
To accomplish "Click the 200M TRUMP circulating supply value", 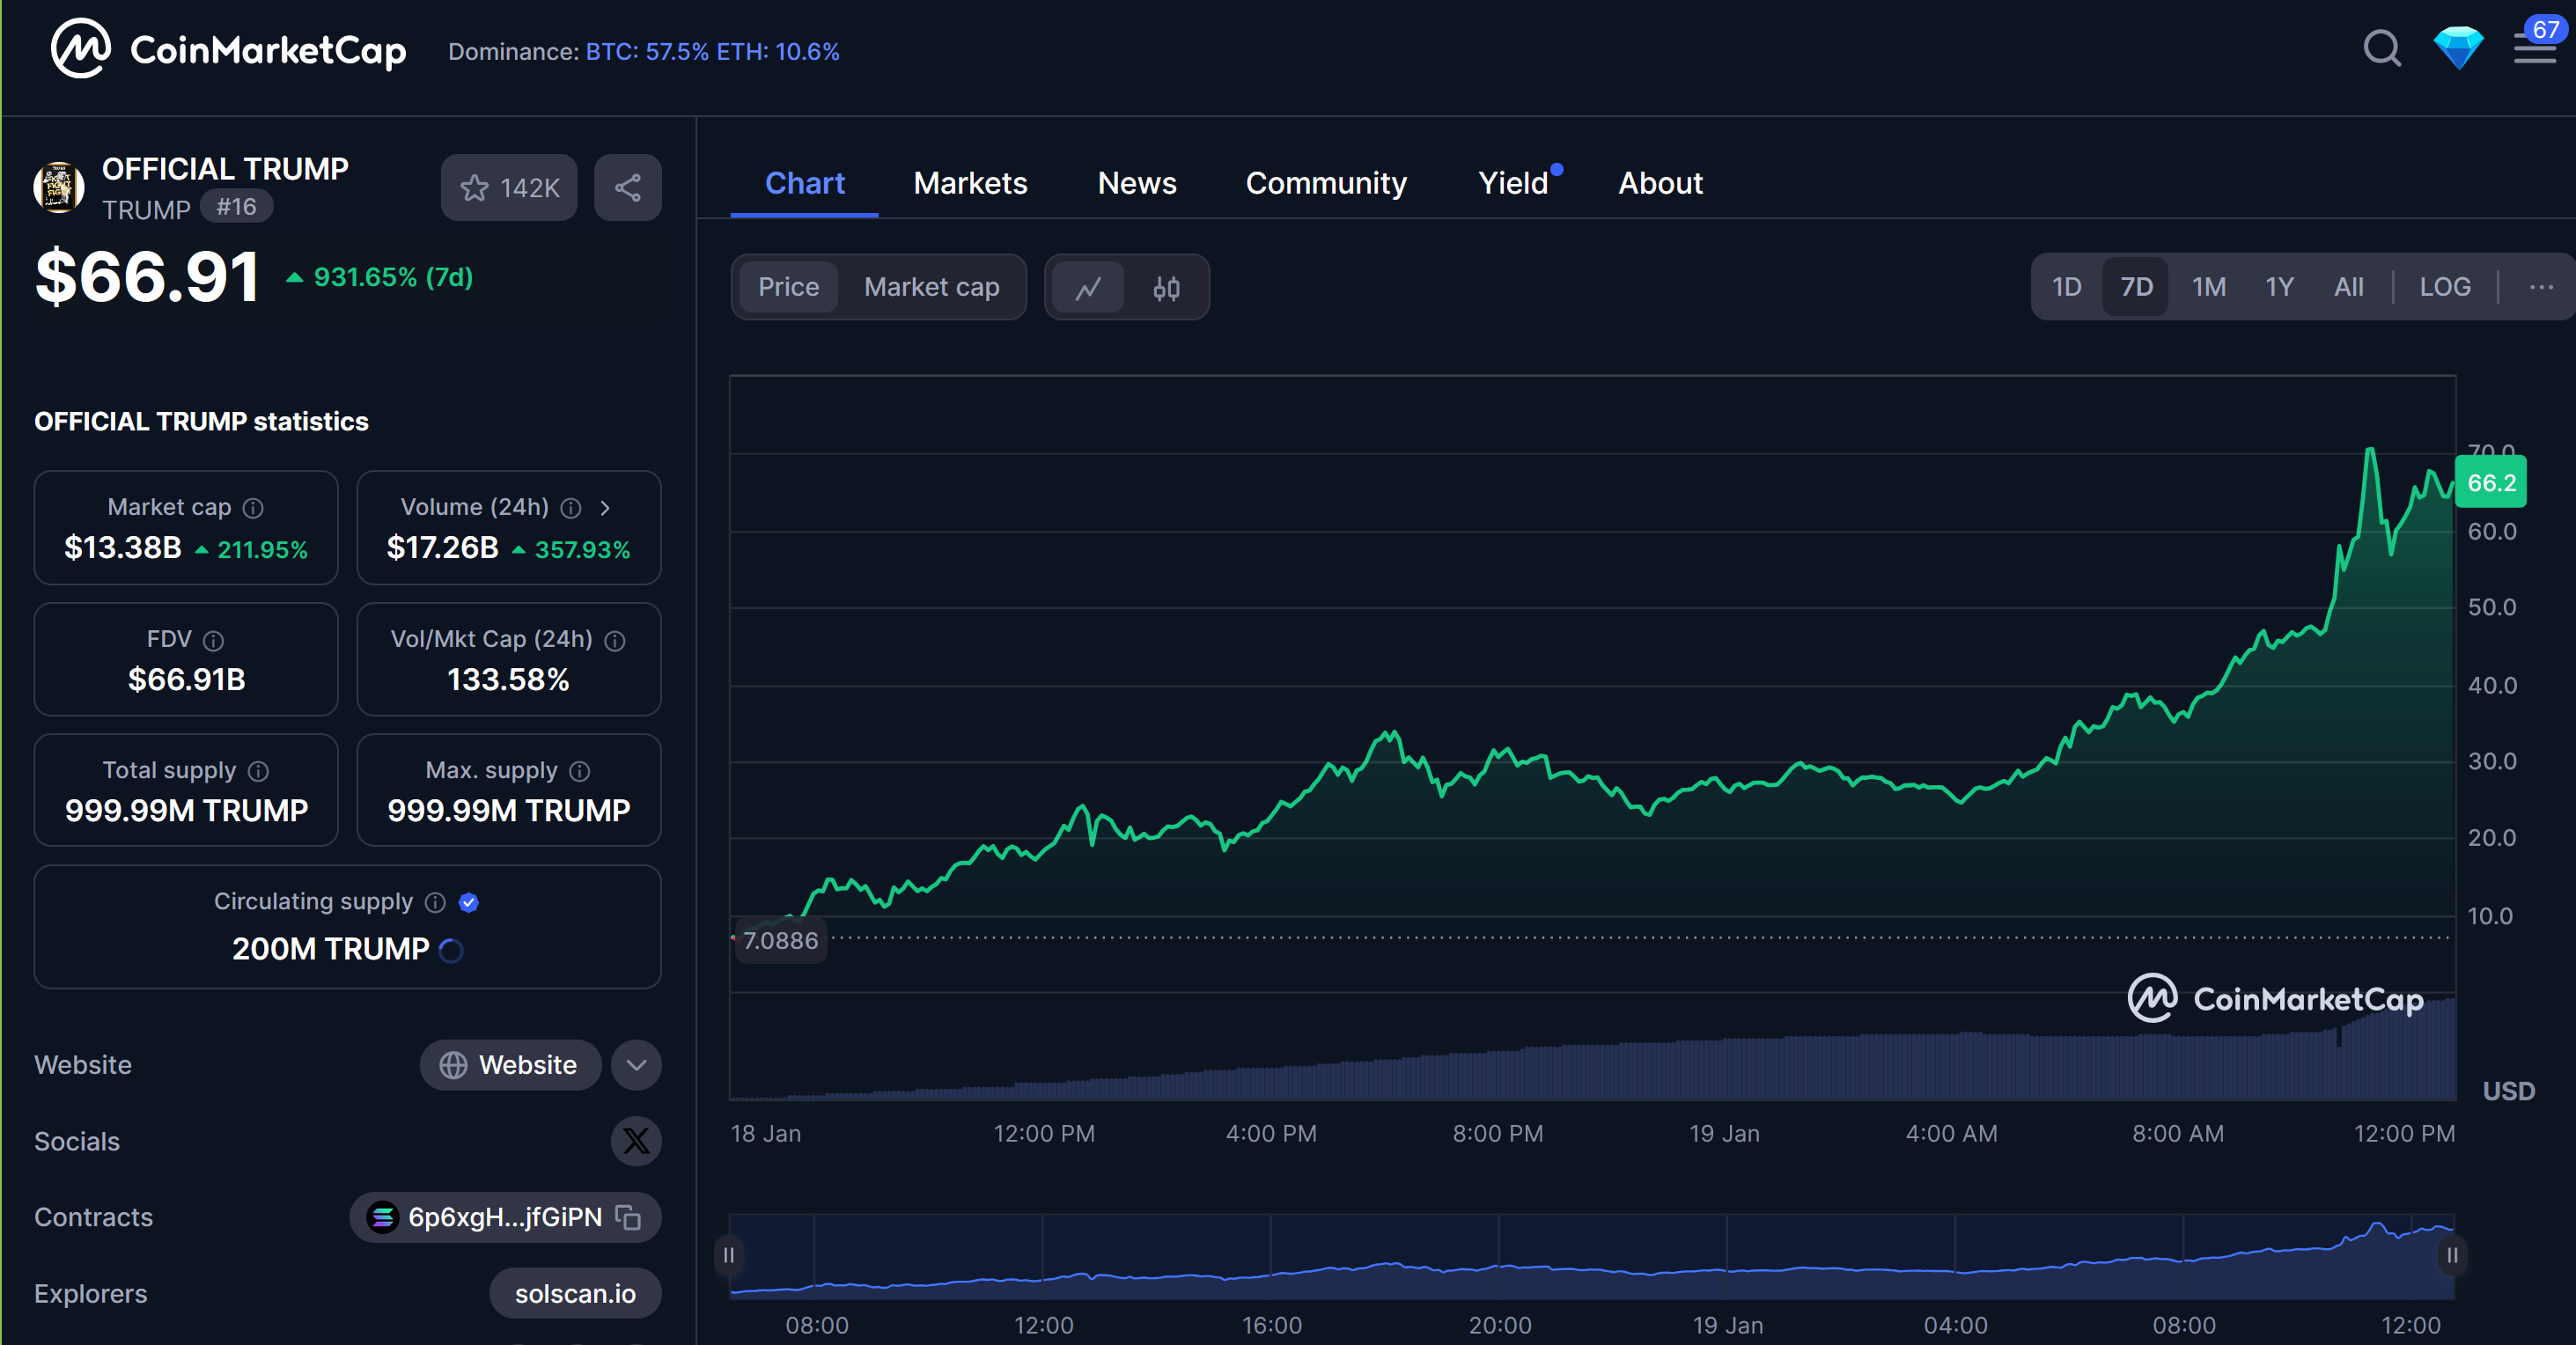I will pyautogui.click(x=331, y=949).
